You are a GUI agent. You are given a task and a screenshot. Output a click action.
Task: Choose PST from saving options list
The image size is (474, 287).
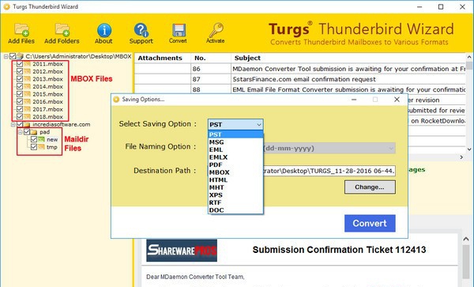click(235, 134)
